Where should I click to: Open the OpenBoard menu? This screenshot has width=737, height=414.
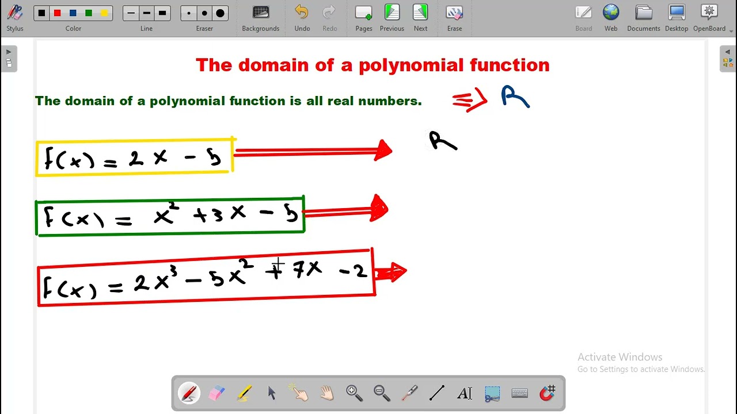tap(709, 18)
